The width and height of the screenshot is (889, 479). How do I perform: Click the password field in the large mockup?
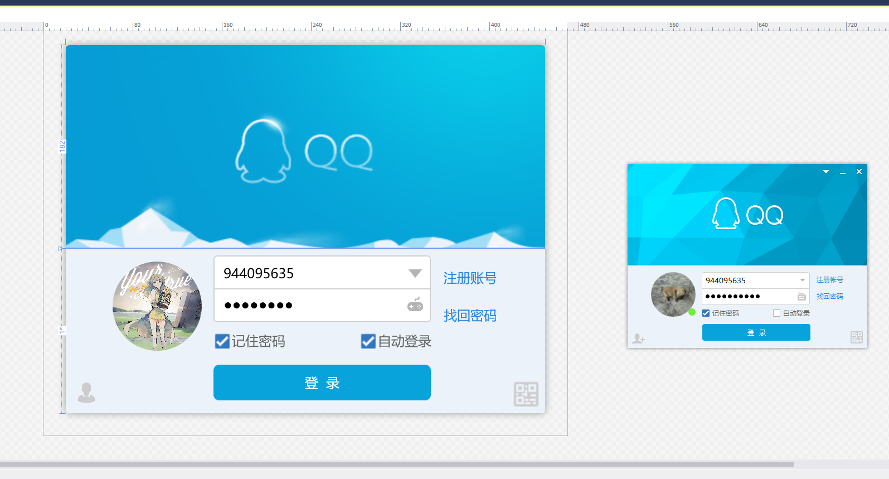click(x=322, y=305)
